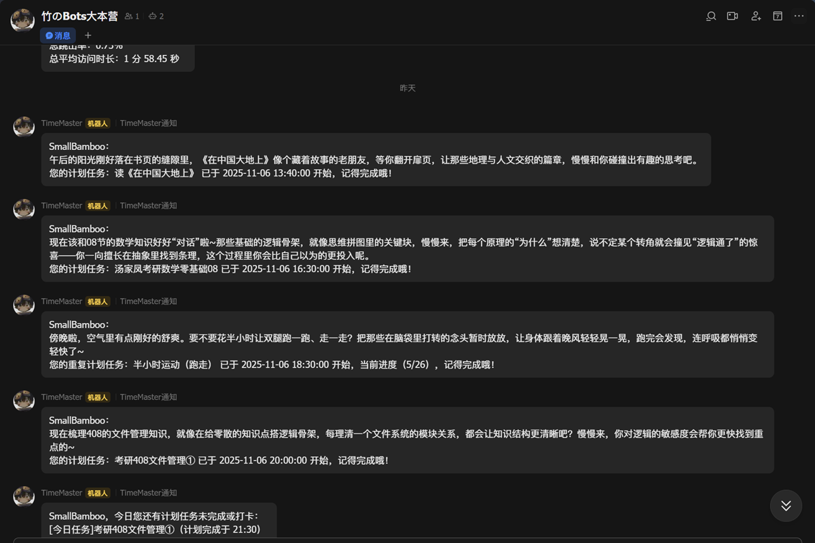Click the scroll-to-bottom chevron button

click(786, 506)
